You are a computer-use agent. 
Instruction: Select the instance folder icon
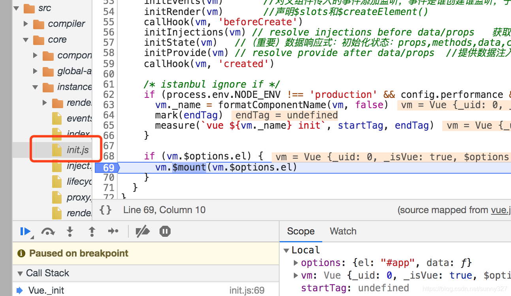click(48, 87)
